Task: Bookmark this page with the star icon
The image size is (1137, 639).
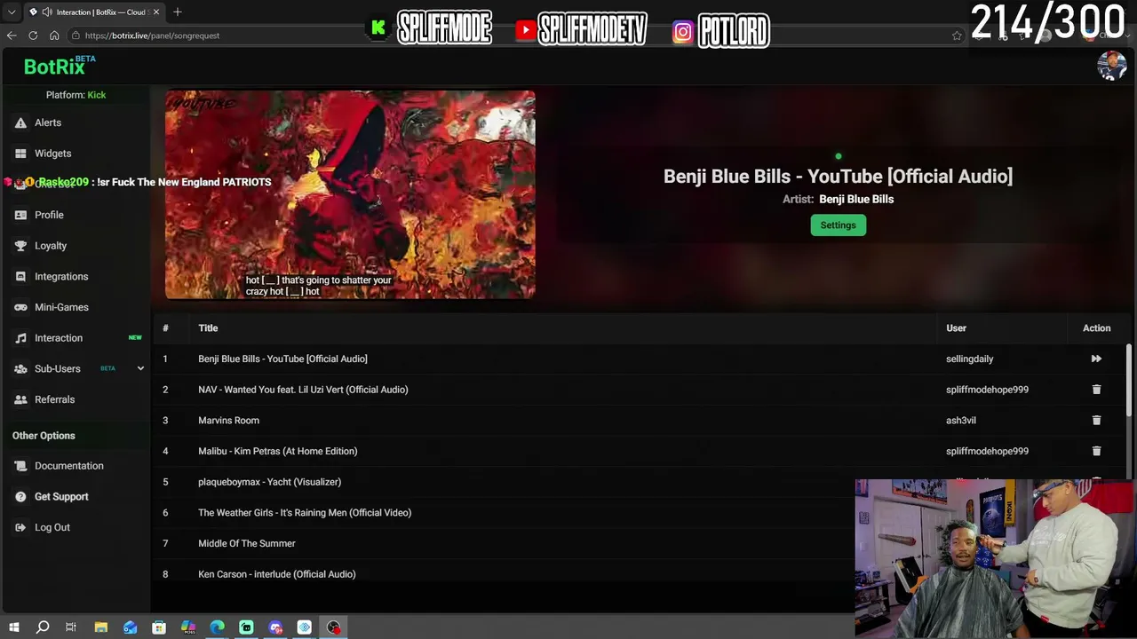Action: point(957,35)
